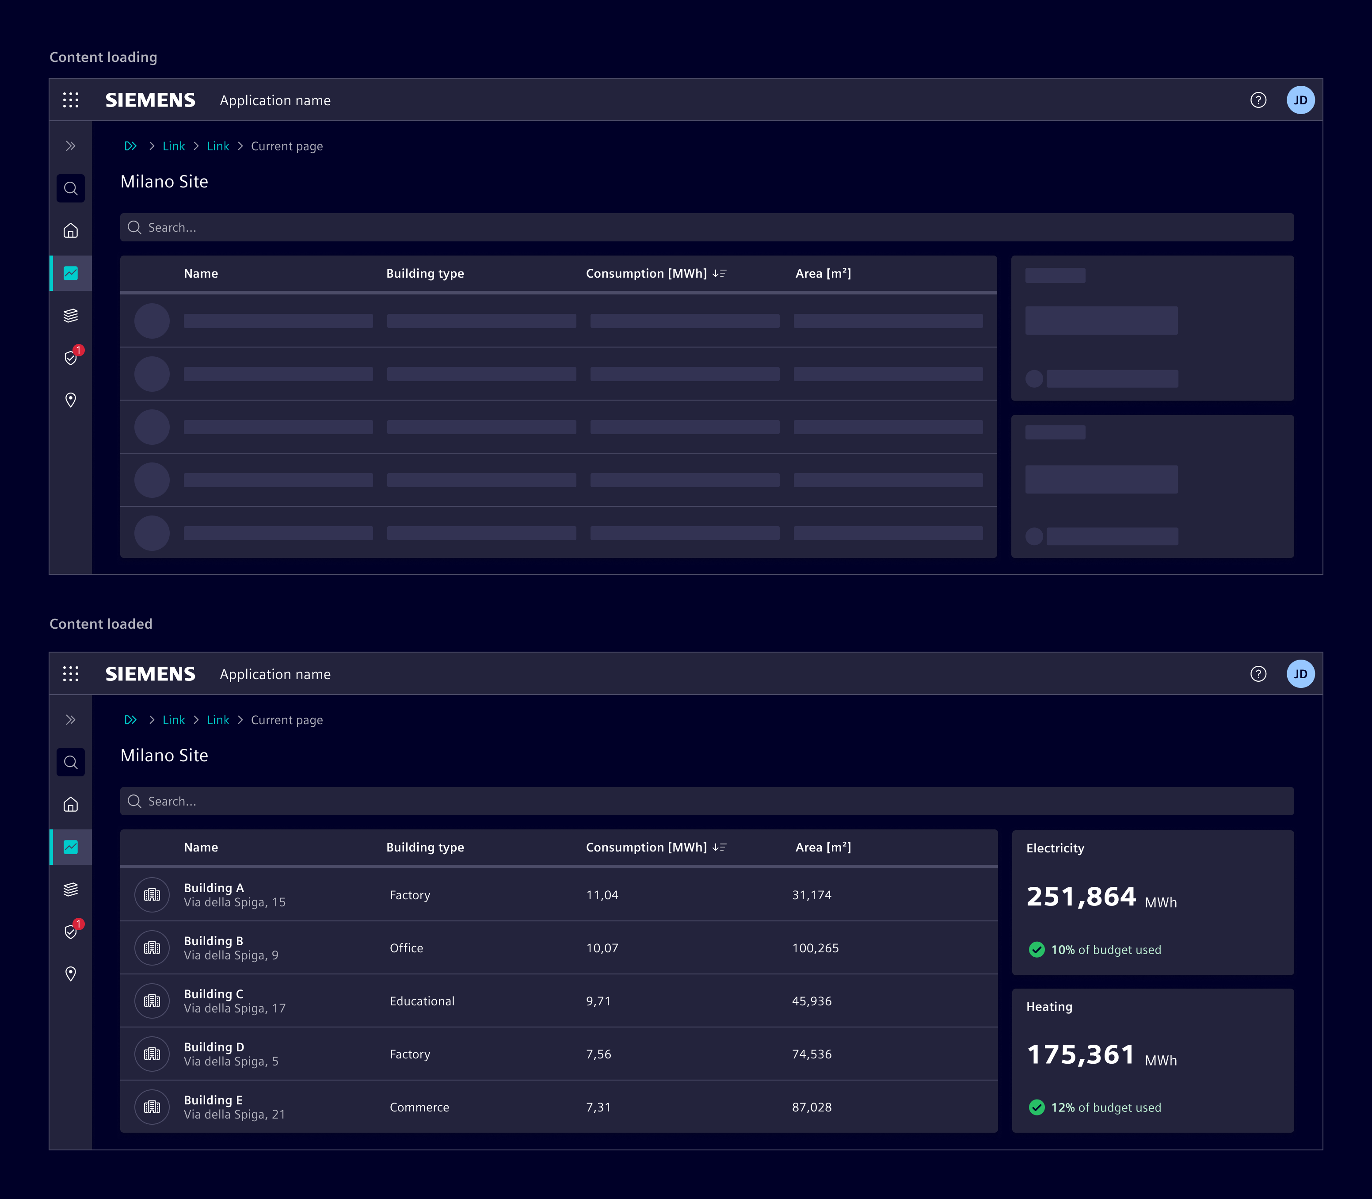Open JD user avatar in loading view
This screenshot has height=1199, width=1372.
(1300, 100)
